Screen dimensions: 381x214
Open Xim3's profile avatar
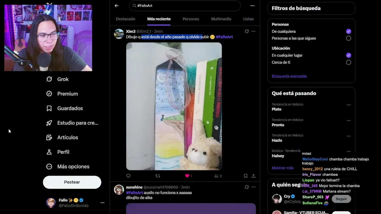119,34
